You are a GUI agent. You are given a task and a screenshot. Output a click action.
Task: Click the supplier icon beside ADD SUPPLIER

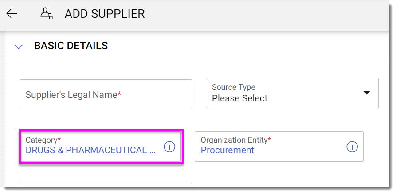[x=46, y=14]
